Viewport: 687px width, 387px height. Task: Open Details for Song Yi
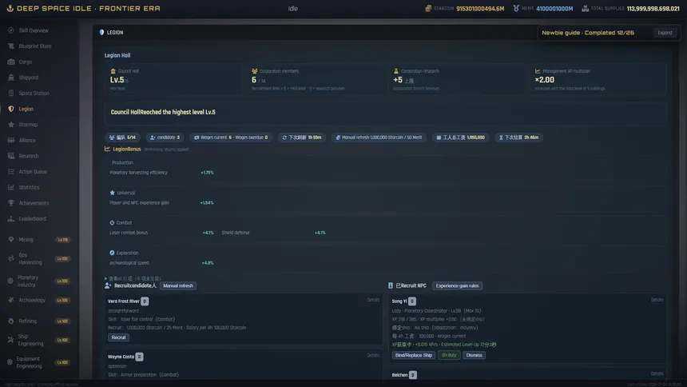pyautogui.click(x=657, y=300)
